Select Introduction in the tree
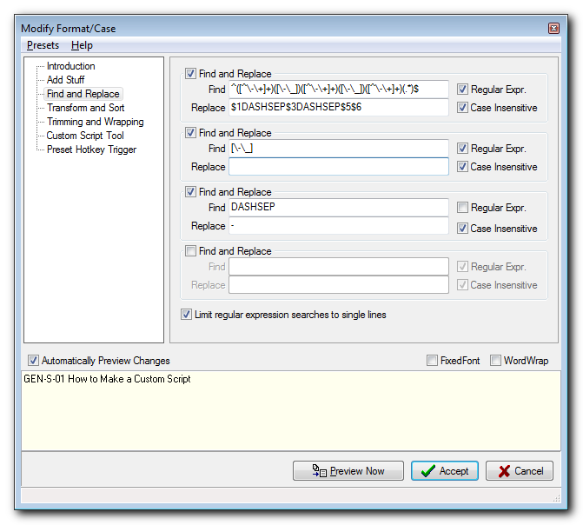 [70, 66]
